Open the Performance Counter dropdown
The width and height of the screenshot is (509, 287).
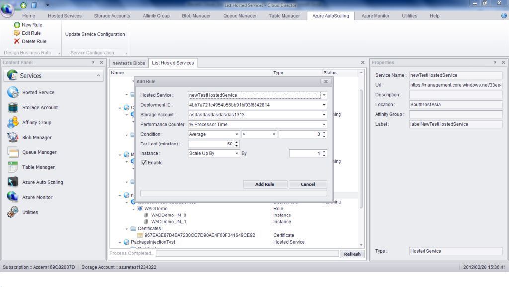tap(324, 124)
